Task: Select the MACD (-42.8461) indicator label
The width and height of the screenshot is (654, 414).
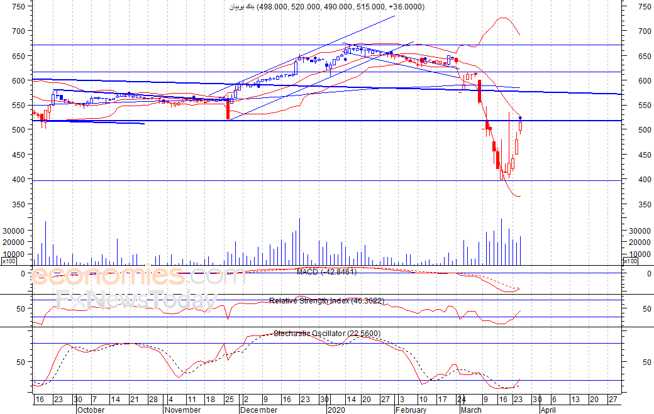Action: tap(326, 272)
